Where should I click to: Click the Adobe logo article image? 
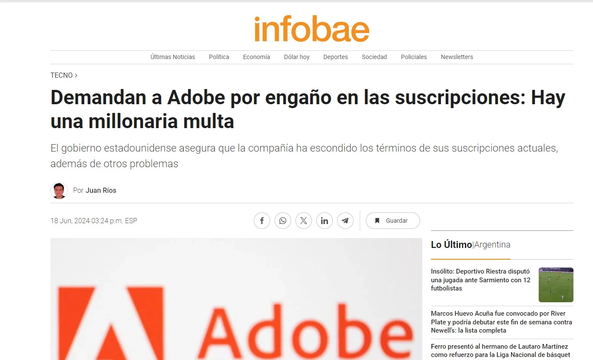[x=236, y=299]
